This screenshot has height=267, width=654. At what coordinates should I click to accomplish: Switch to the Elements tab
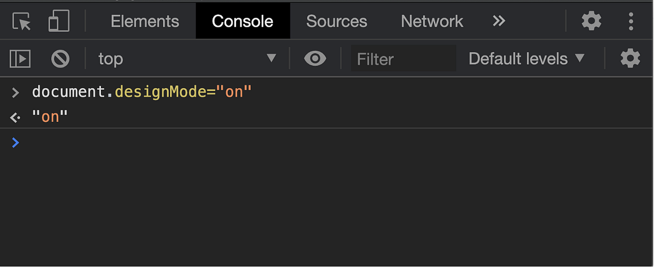tap(144, 21)
